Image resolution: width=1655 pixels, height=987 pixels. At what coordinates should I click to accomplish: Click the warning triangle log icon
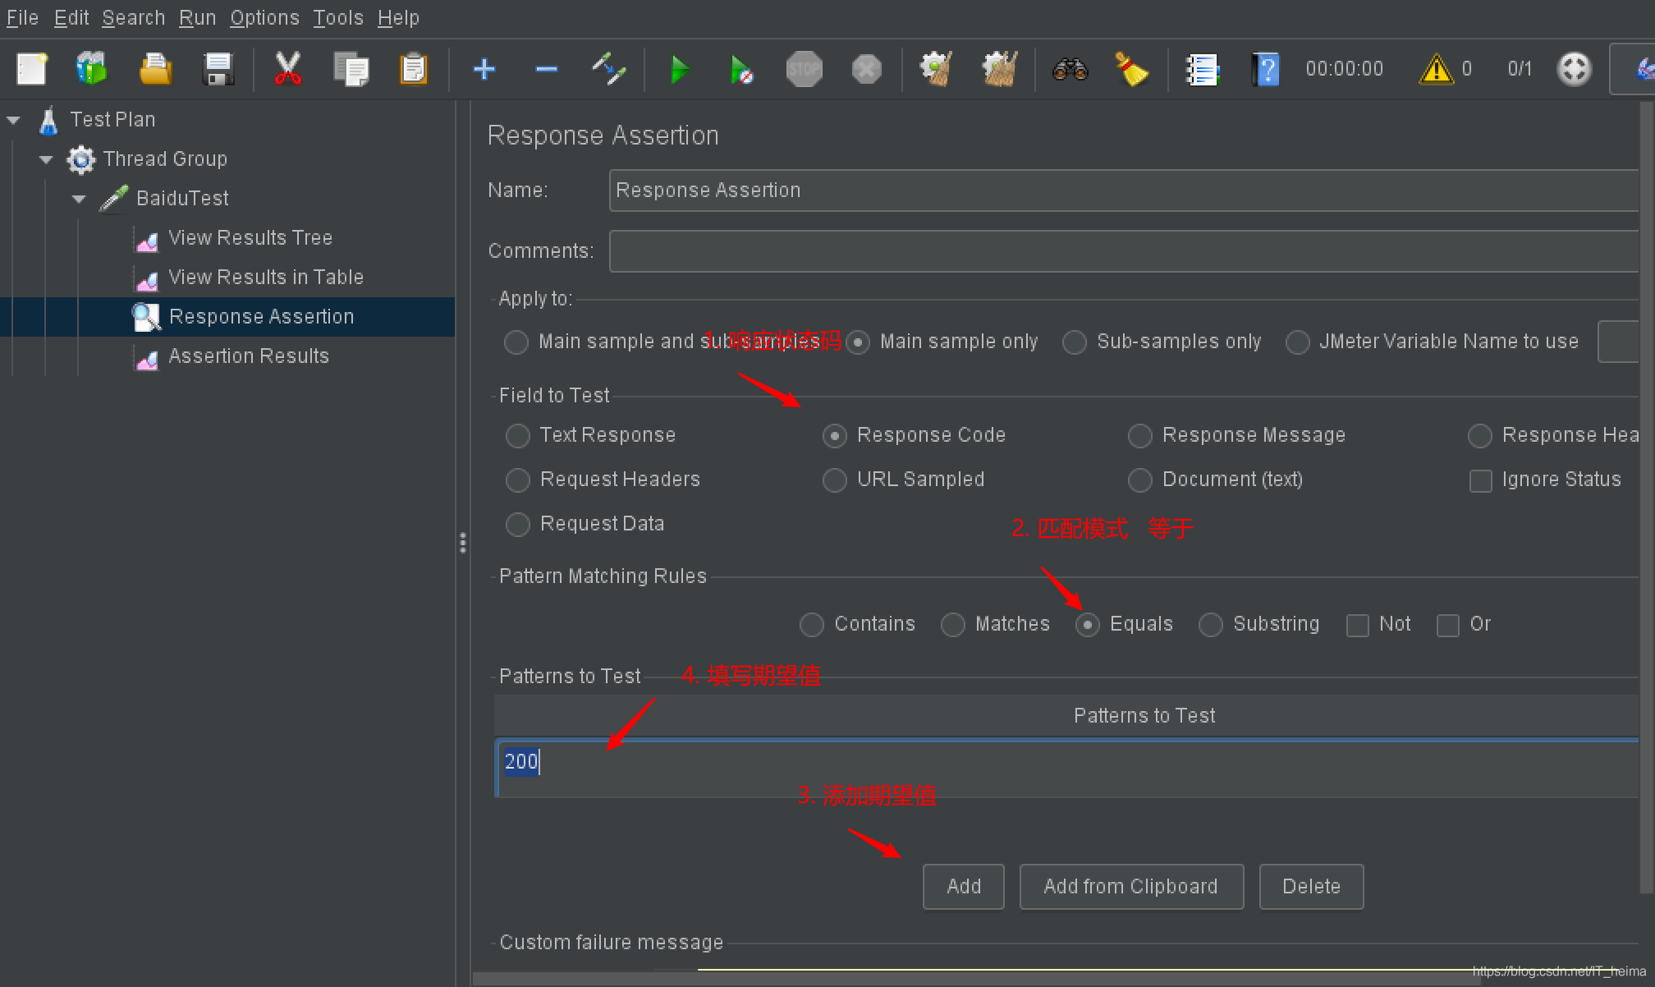(x=1436, y=69)
